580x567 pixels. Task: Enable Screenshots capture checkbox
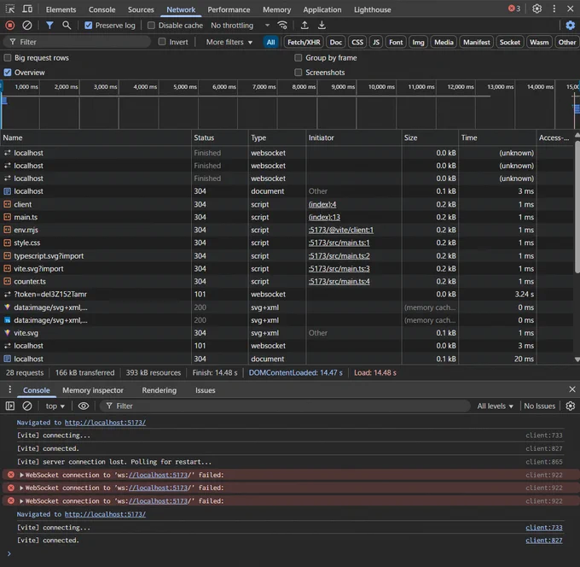coord(299,73)
